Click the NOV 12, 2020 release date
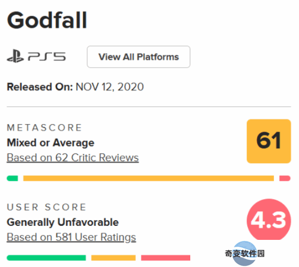299x267 pixels. point(110,87)
